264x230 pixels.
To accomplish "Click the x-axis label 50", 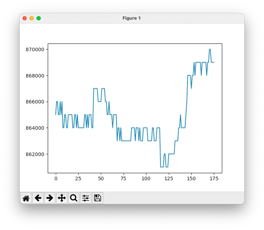I will [101, 178].
